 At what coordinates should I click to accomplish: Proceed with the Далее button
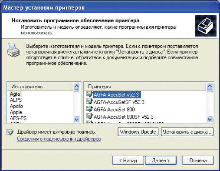(161, 161)
